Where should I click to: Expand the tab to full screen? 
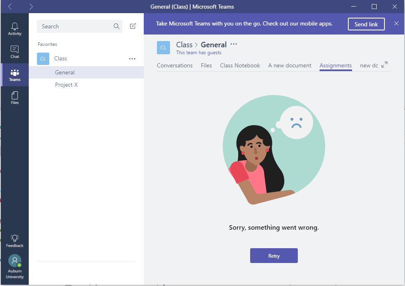pyautogui.click(x=384, y=65)
